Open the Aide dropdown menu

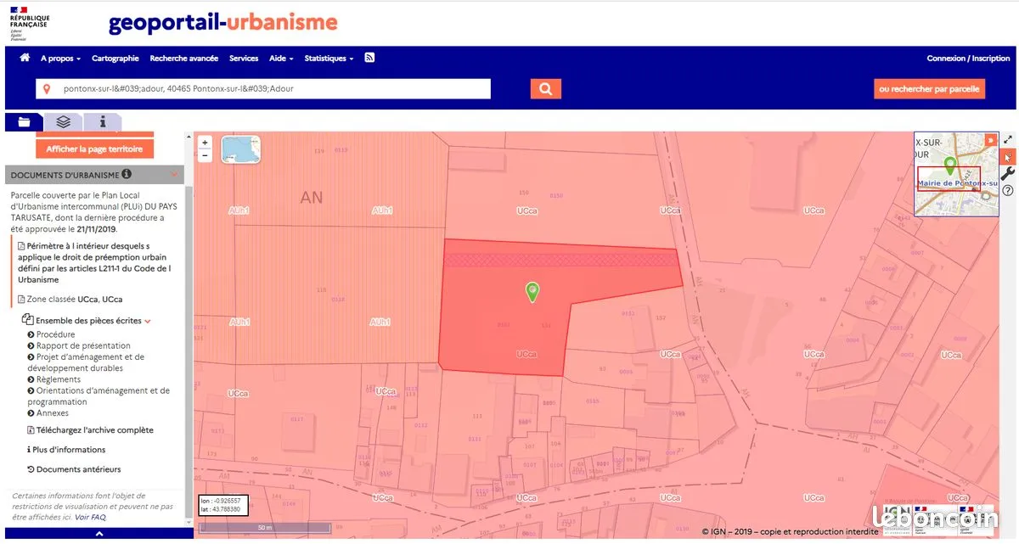(281, 59)
